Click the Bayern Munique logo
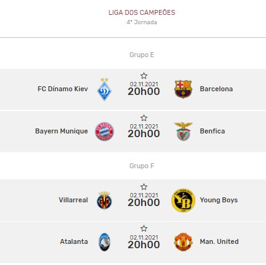 (x=104, y=132)
